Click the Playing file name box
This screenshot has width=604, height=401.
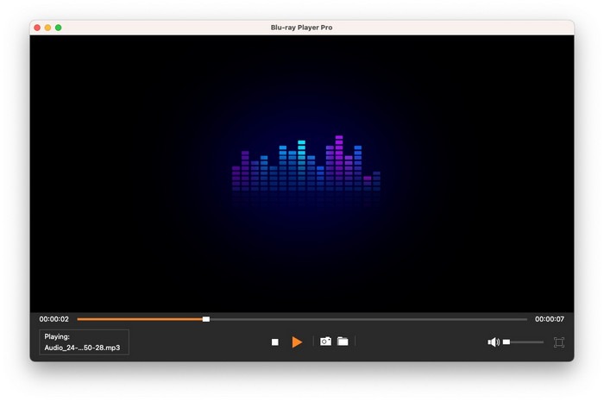pyautogui.click(x=84, y=342)
